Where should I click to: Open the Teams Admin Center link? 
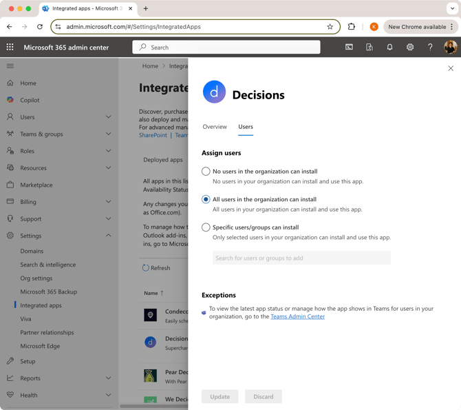point(297,316)
